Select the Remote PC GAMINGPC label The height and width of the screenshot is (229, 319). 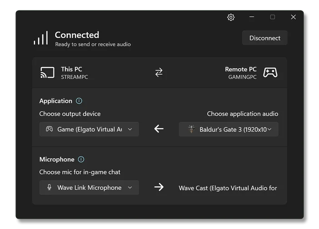[x=240, y=73]
